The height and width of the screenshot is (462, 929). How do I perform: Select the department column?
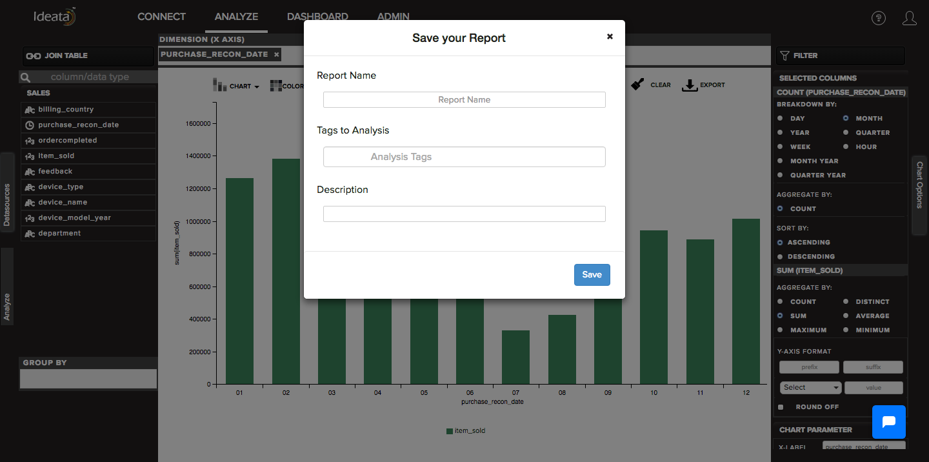click(89, 234)
